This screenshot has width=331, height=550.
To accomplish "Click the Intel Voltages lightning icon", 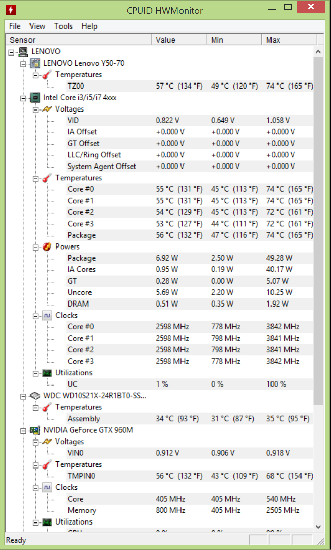I will [47, 109].
